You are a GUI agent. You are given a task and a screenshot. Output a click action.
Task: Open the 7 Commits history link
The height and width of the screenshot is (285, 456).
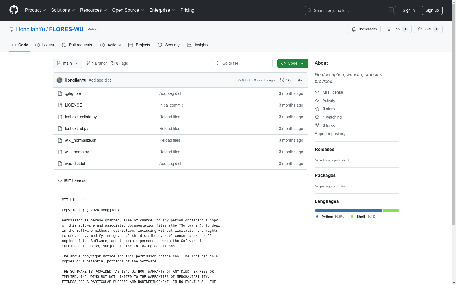pyautogui.click(x=291, y=80)
